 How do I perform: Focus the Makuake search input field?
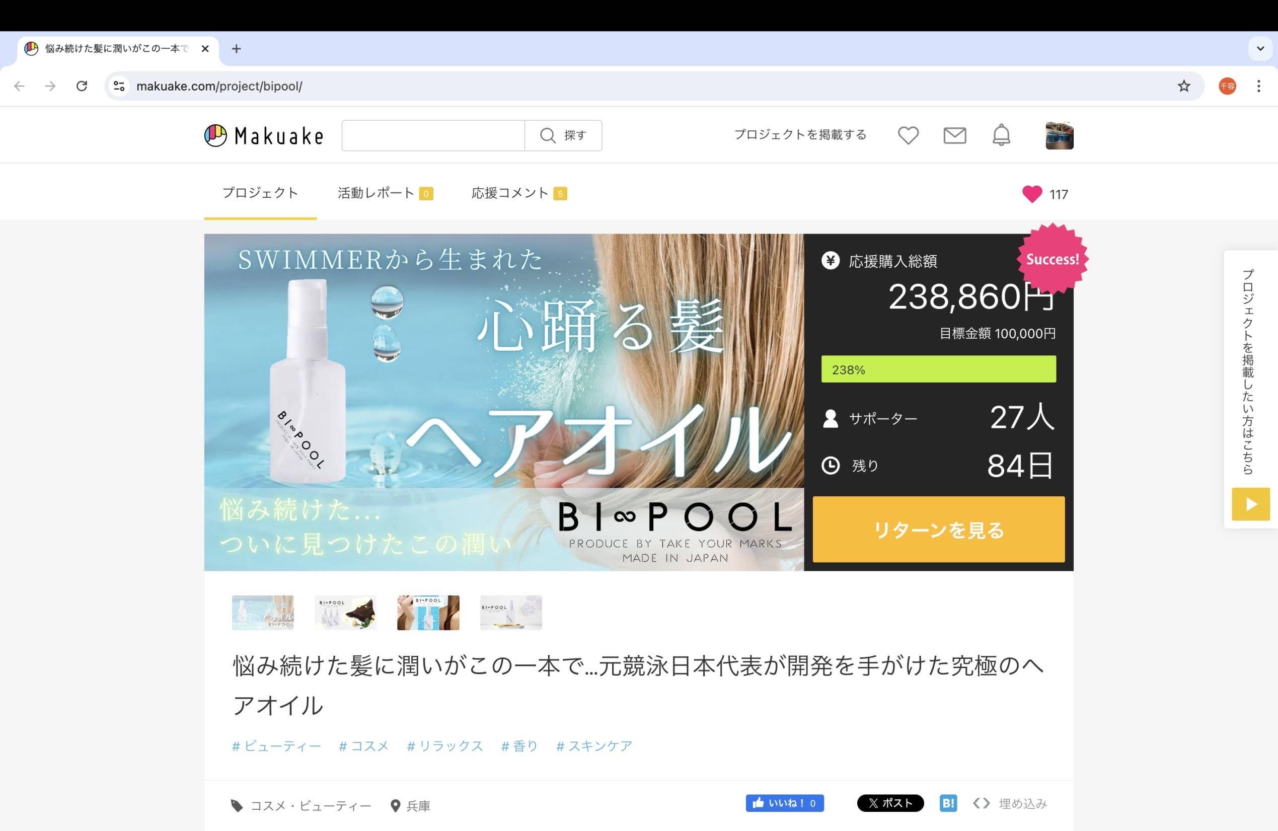[x=433, y=135]
